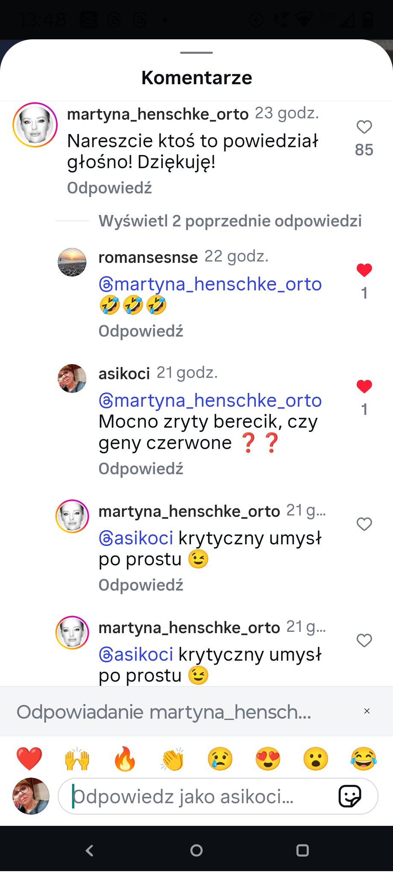Image resolution: width=393 pixels, height=875 pixels.
Task: Unlike the romansesnse reply
Action: [364, 270]
